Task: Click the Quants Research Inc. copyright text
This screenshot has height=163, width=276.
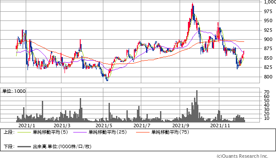Action: point(242,156)
